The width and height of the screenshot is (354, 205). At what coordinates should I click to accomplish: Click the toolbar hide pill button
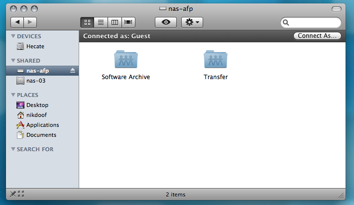point(337,9)
